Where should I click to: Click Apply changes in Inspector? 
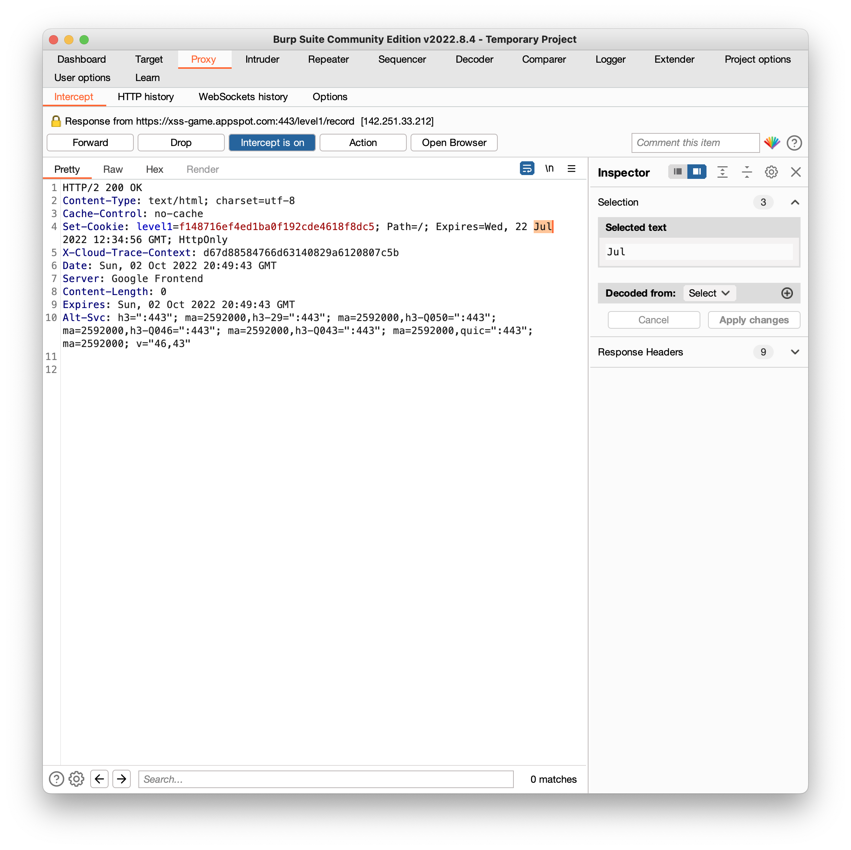[x=754, y=320]
